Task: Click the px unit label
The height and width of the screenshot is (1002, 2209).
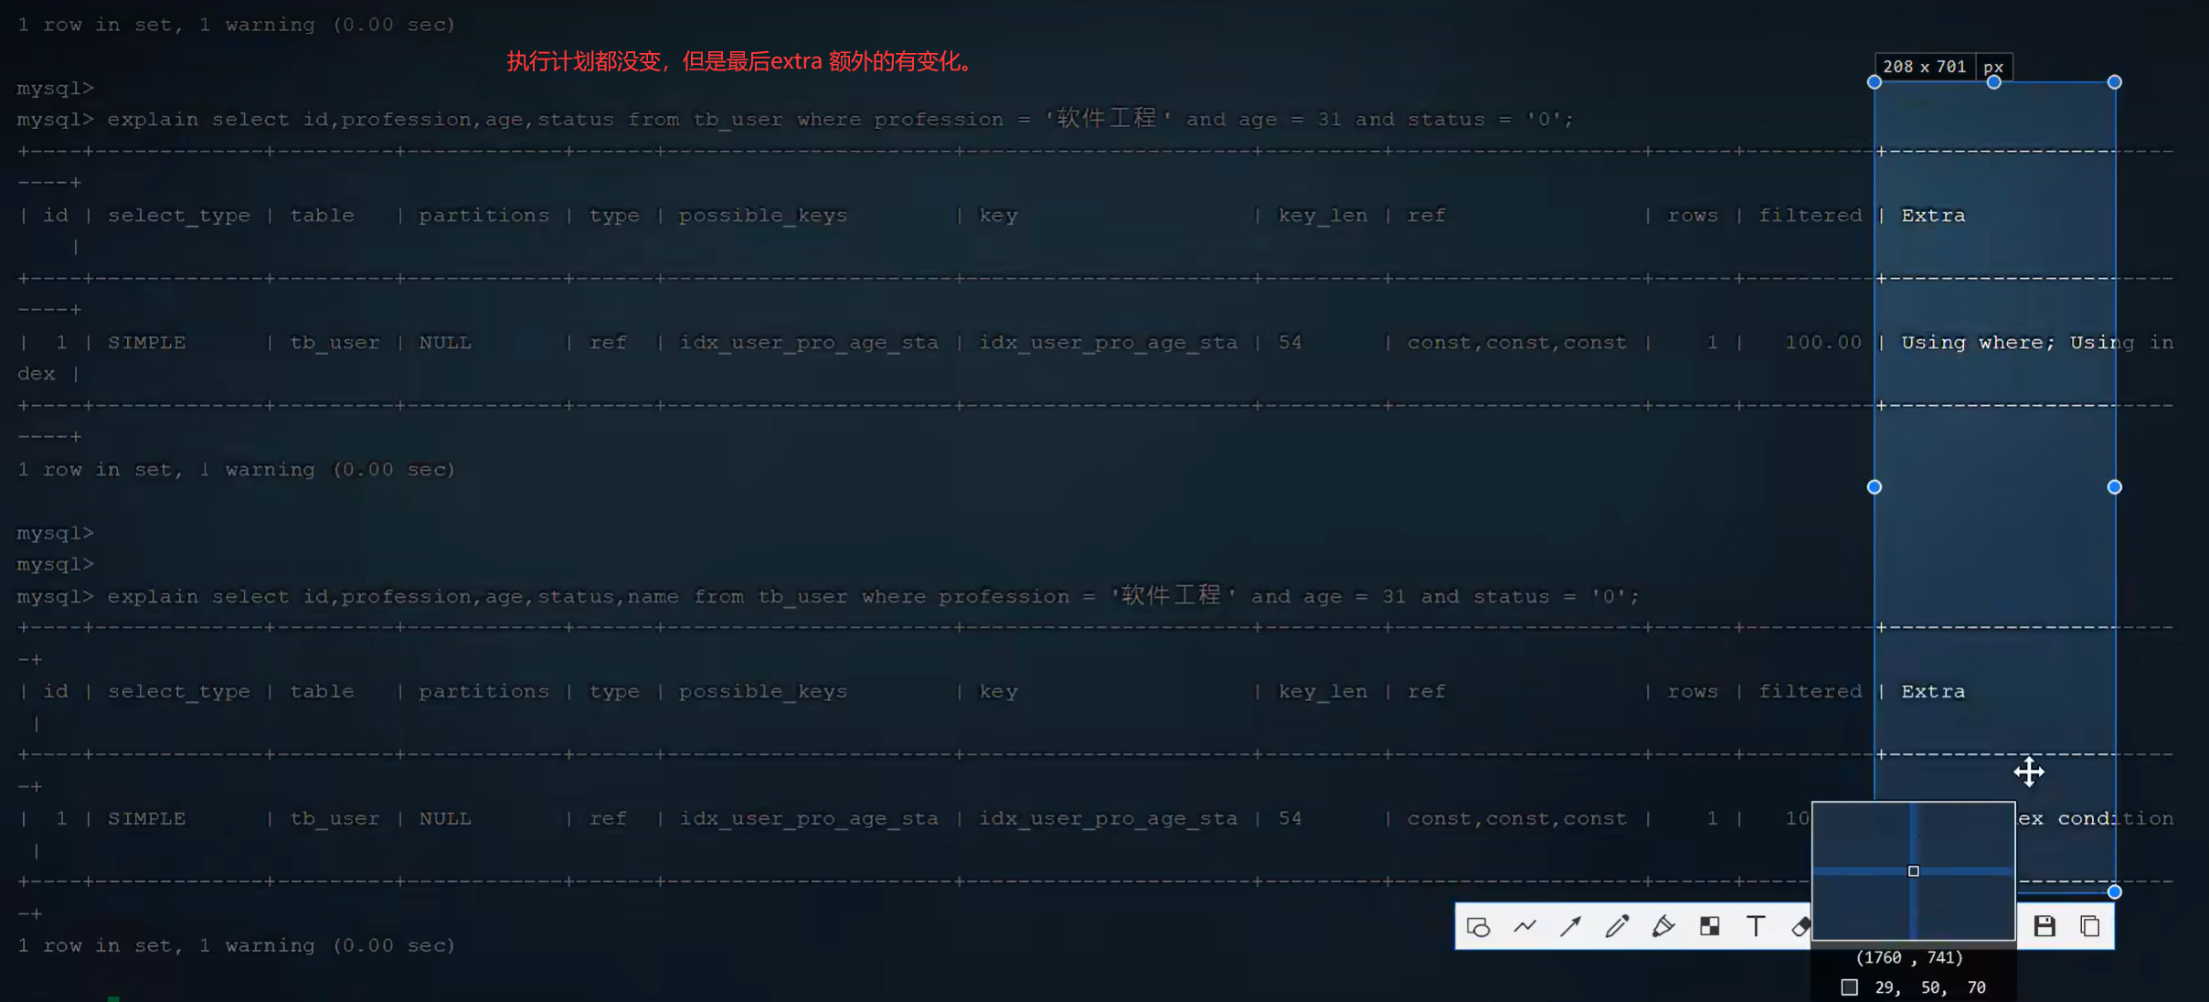Action: pyautogui.click(x=1993, y=67)
